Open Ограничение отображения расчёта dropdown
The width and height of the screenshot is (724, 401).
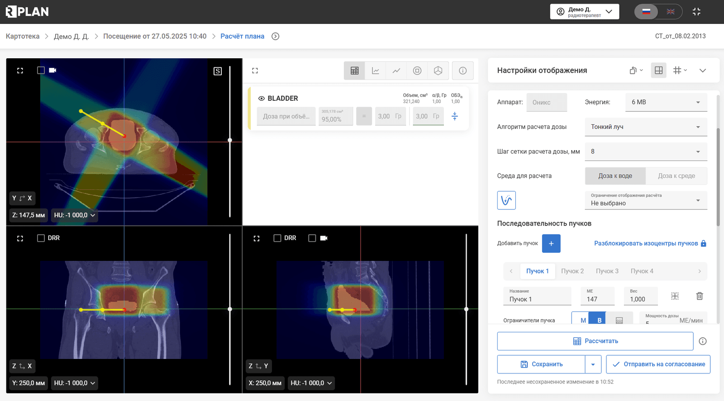pyautogui.click(x=646, y=200)
